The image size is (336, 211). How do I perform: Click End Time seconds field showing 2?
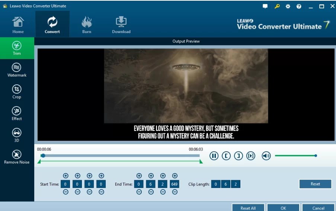(x=163, y=184)
